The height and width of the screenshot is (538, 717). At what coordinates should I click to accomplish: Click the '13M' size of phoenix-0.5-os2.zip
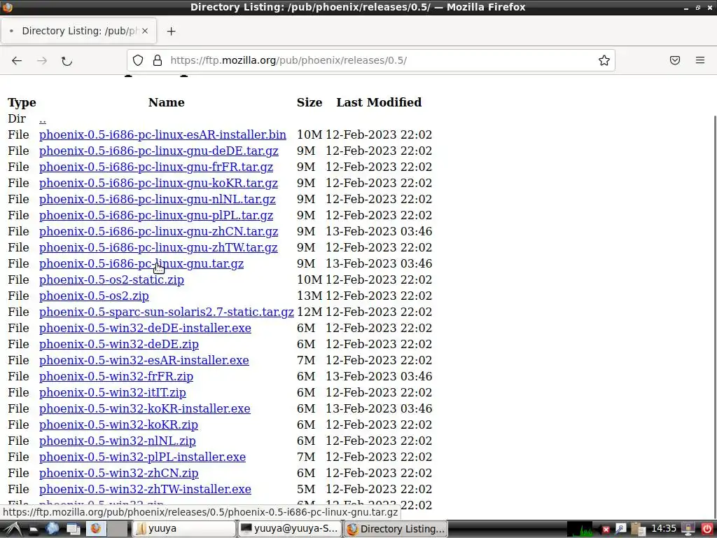coord(309,296)
